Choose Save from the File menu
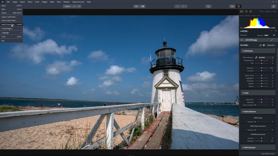278x156 pixels. 11,9
